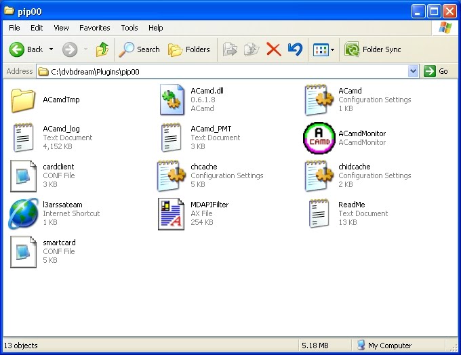Click the chcache file name
461x355 pixels.
[x=204, y=167]
